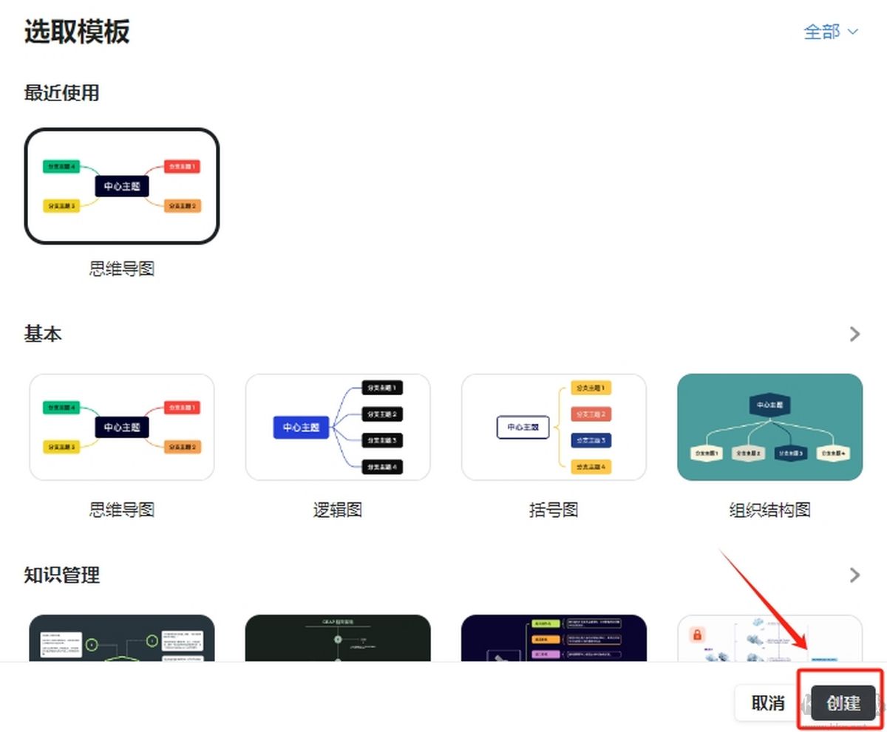Select third dark navy knowledge management template
The image size is (887, 732).
click(x=554, y=637)
